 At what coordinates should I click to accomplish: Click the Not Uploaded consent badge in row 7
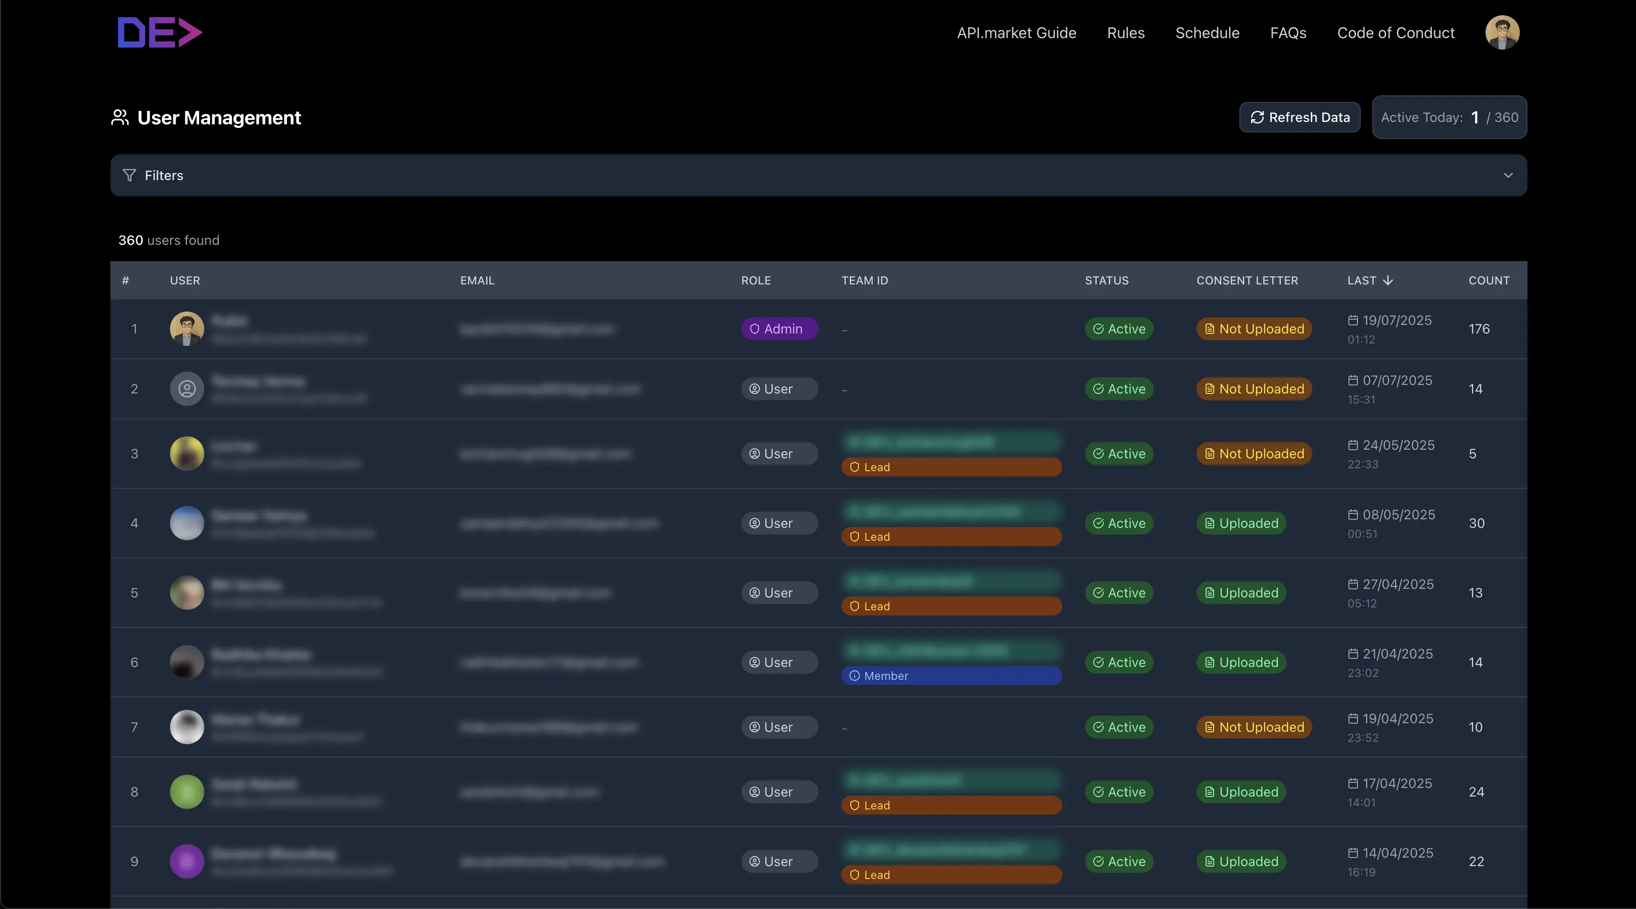1254,727
